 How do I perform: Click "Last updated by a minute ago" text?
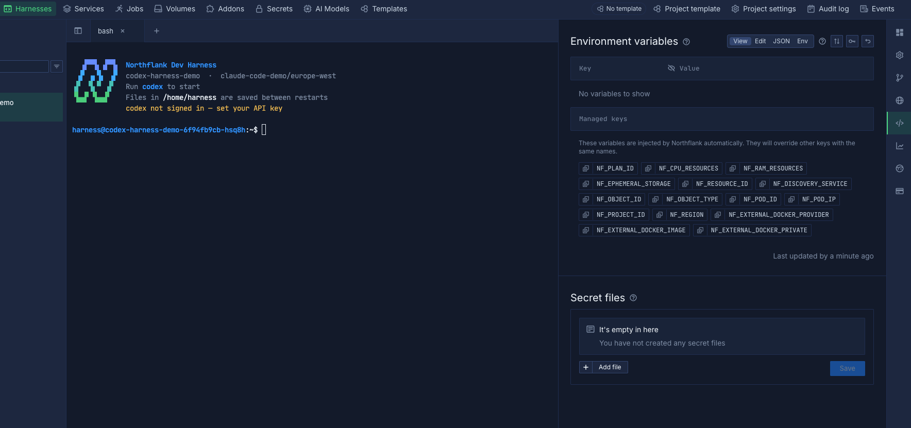823,256
